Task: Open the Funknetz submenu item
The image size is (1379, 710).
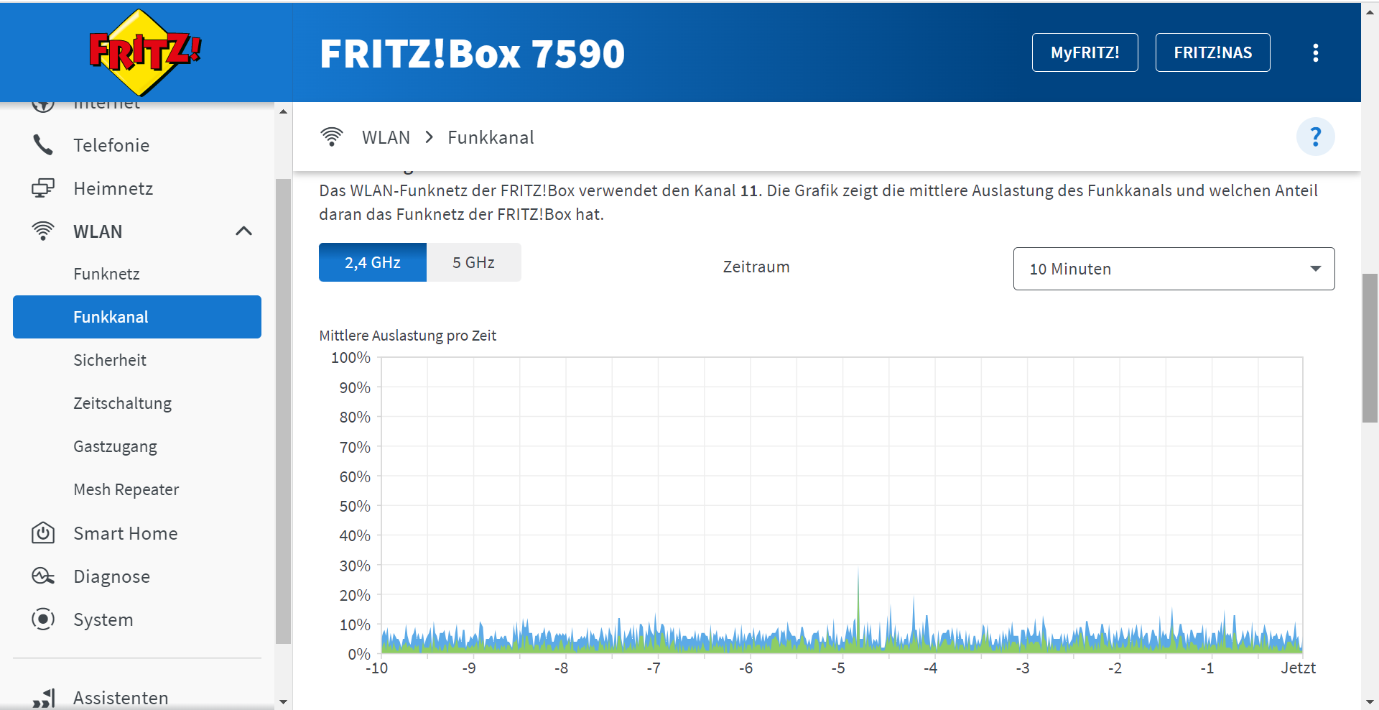Action: 106,274
